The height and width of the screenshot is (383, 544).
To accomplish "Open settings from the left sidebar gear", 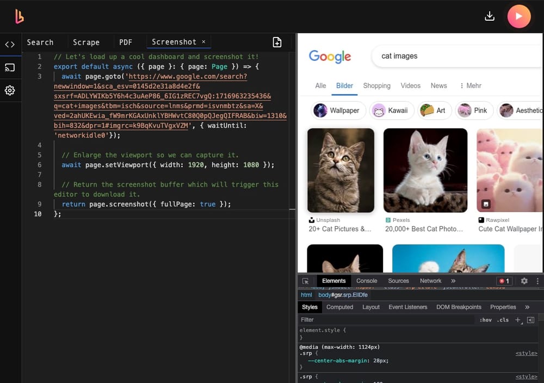I will pos(10,91).
